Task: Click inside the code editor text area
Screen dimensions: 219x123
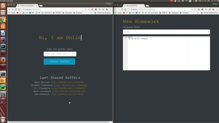Action: [169, 53]
